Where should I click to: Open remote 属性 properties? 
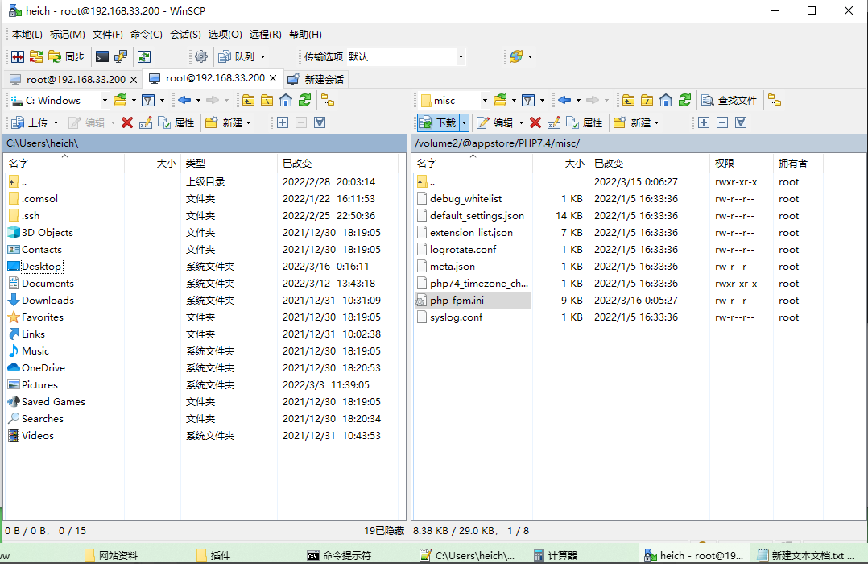pos(584,122)
